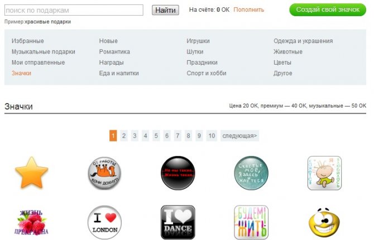Select the colorful 'Будем жить' badge

click(x=251, y=222)
